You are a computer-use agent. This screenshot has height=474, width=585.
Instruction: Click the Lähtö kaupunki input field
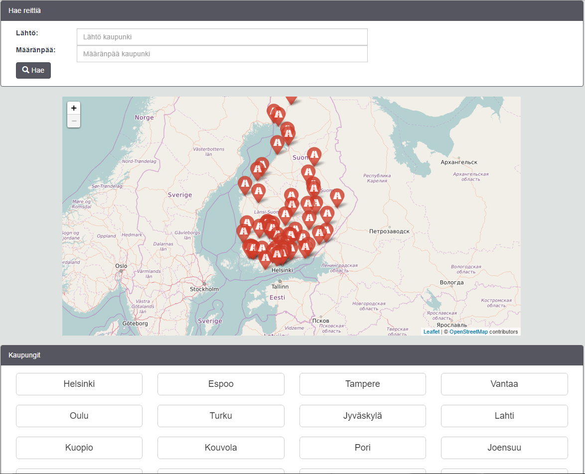(222, 37)
